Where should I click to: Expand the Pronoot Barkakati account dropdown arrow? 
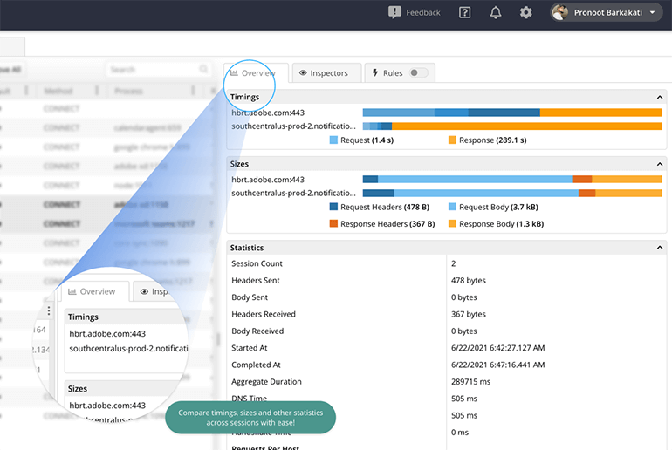click(x=653, y=13)
